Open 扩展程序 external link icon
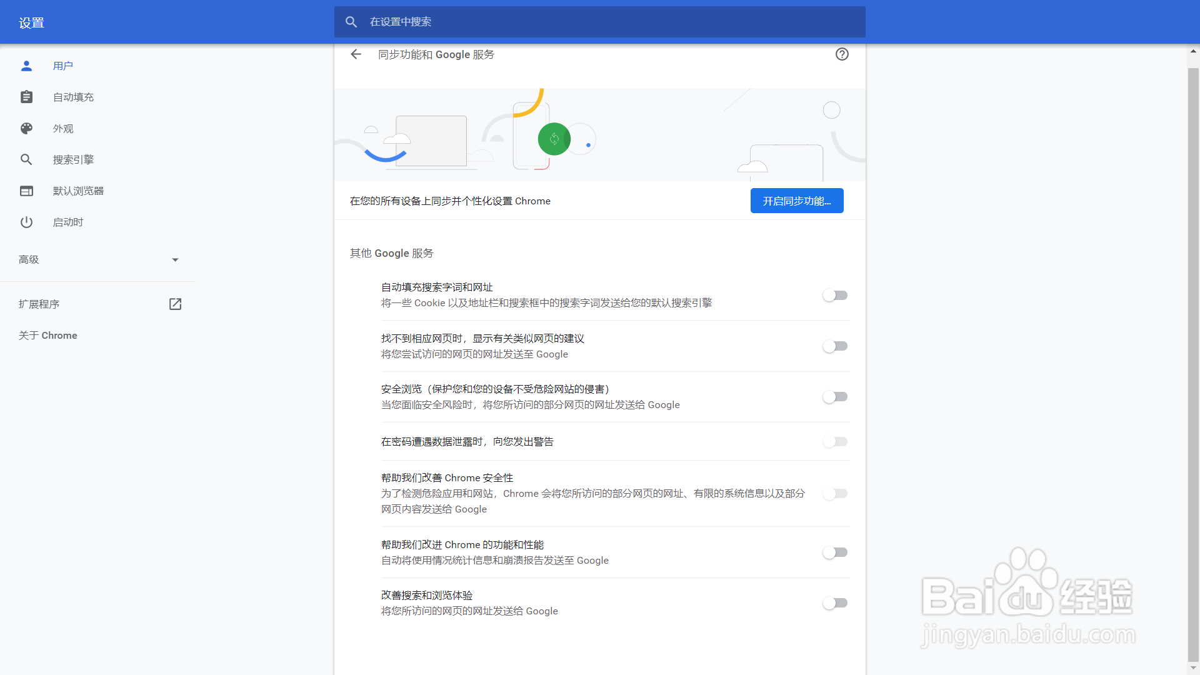Screen dimensions: 1200x675 point(175,304)
